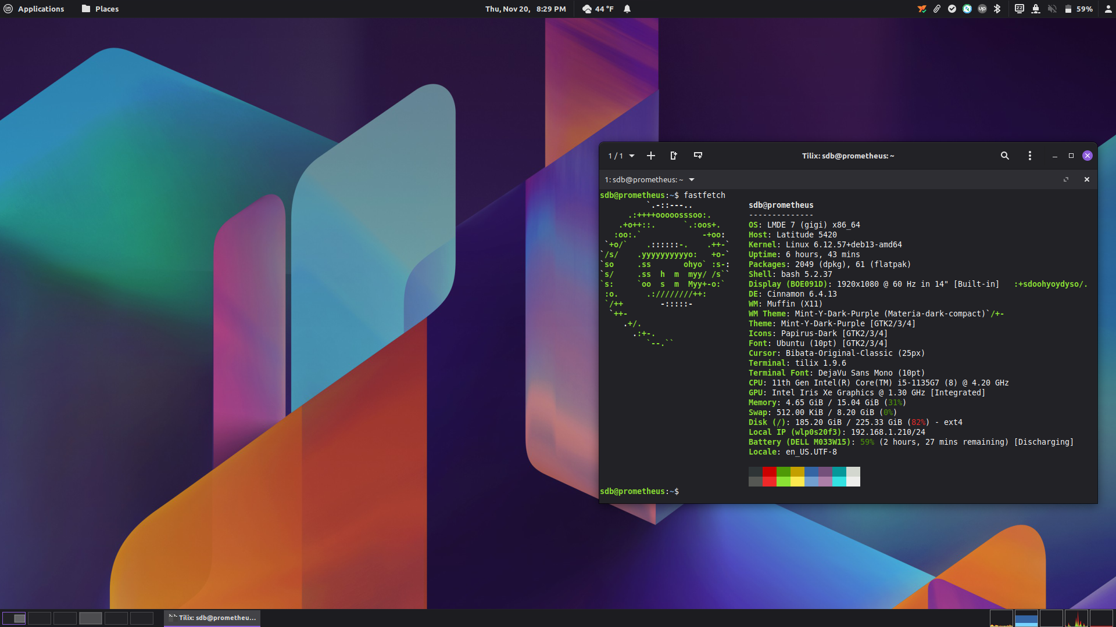
Task: Split the terminal downward using the split icon
Action: coord(697,156)
